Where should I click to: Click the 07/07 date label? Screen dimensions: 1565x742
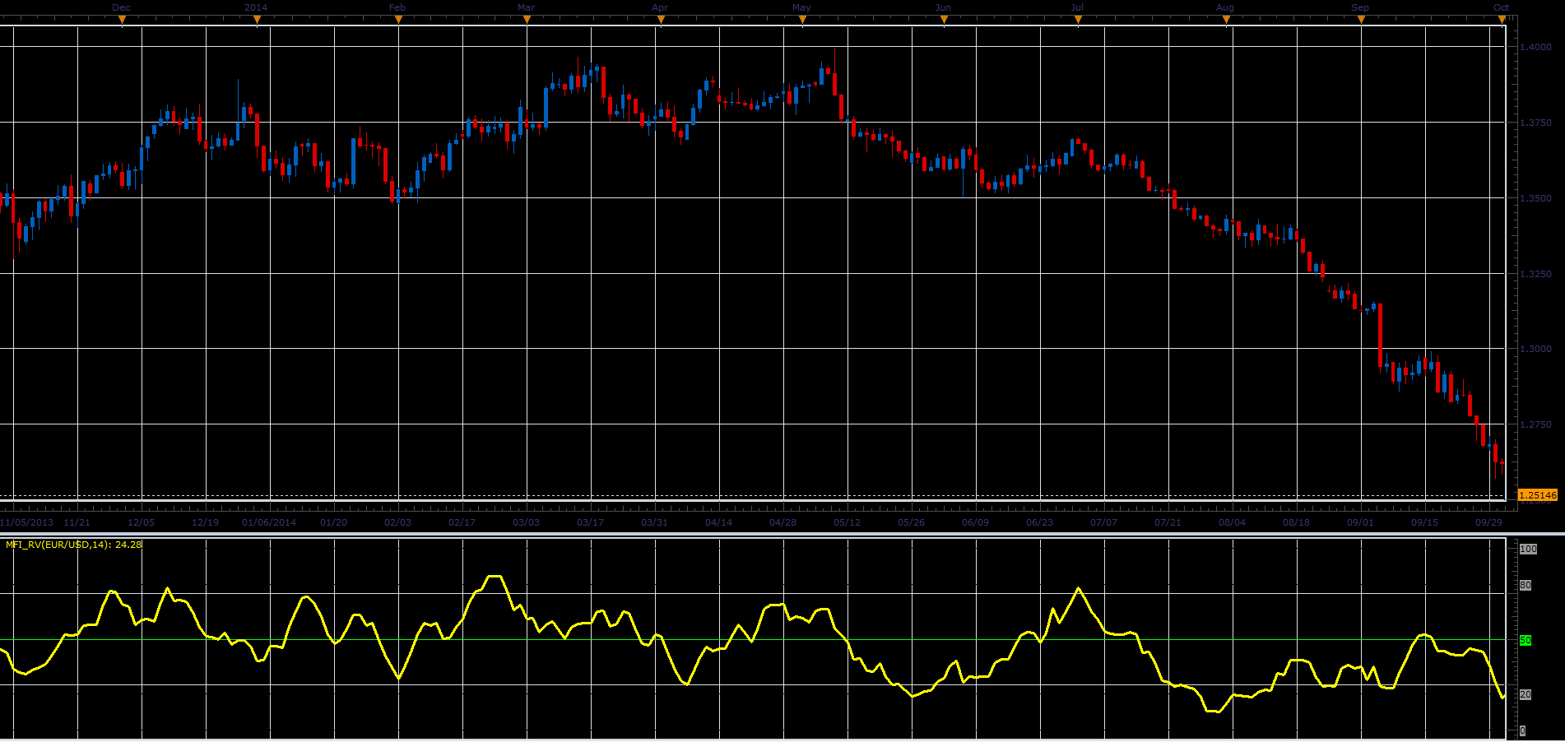(1104, 522)
